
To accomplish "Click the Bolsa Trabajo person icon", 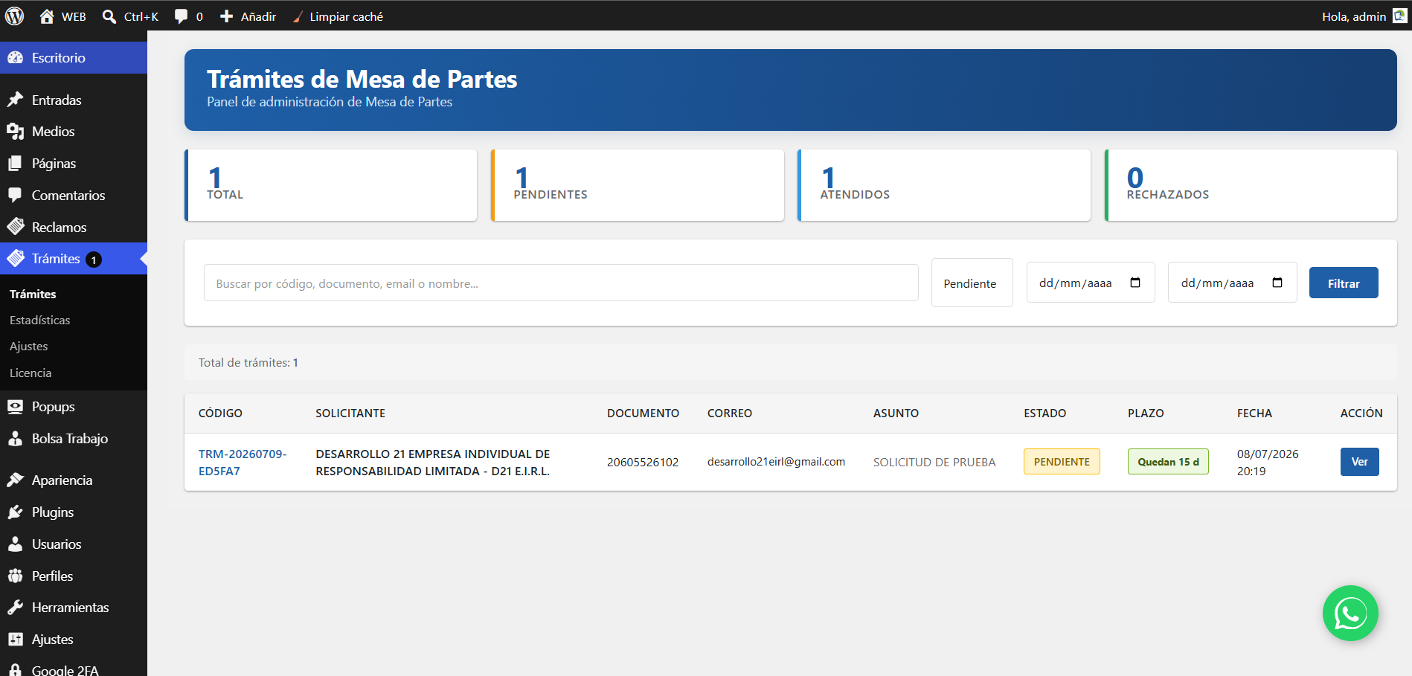I will click(16, 439).
